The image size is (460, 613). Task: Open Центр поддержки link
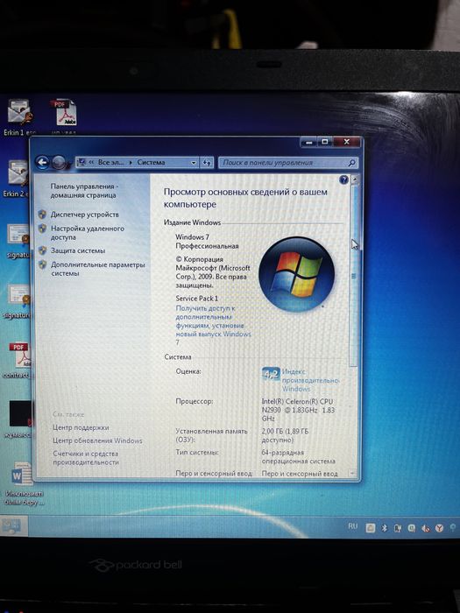click(x=81, y=427)
